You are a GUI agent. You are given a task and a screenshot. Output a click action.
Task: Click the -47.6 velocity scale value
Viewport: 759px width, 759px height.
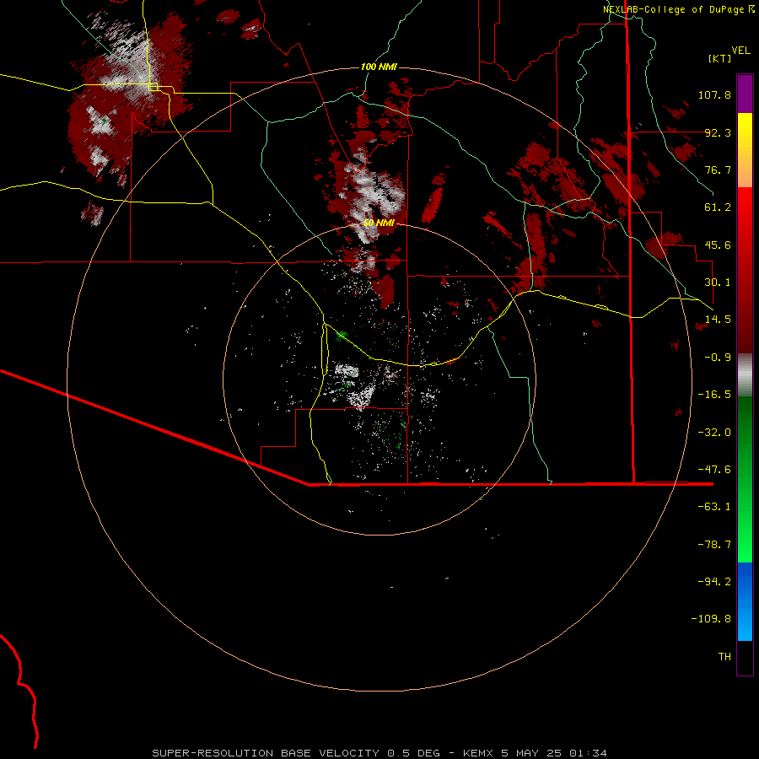pos(714,470)
